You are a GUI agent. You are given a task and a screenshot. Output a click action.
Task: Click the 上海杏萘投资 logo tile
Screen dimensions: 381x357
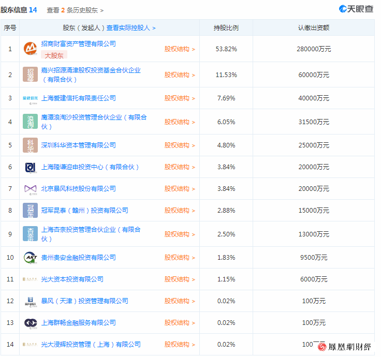tap(31, 234)
